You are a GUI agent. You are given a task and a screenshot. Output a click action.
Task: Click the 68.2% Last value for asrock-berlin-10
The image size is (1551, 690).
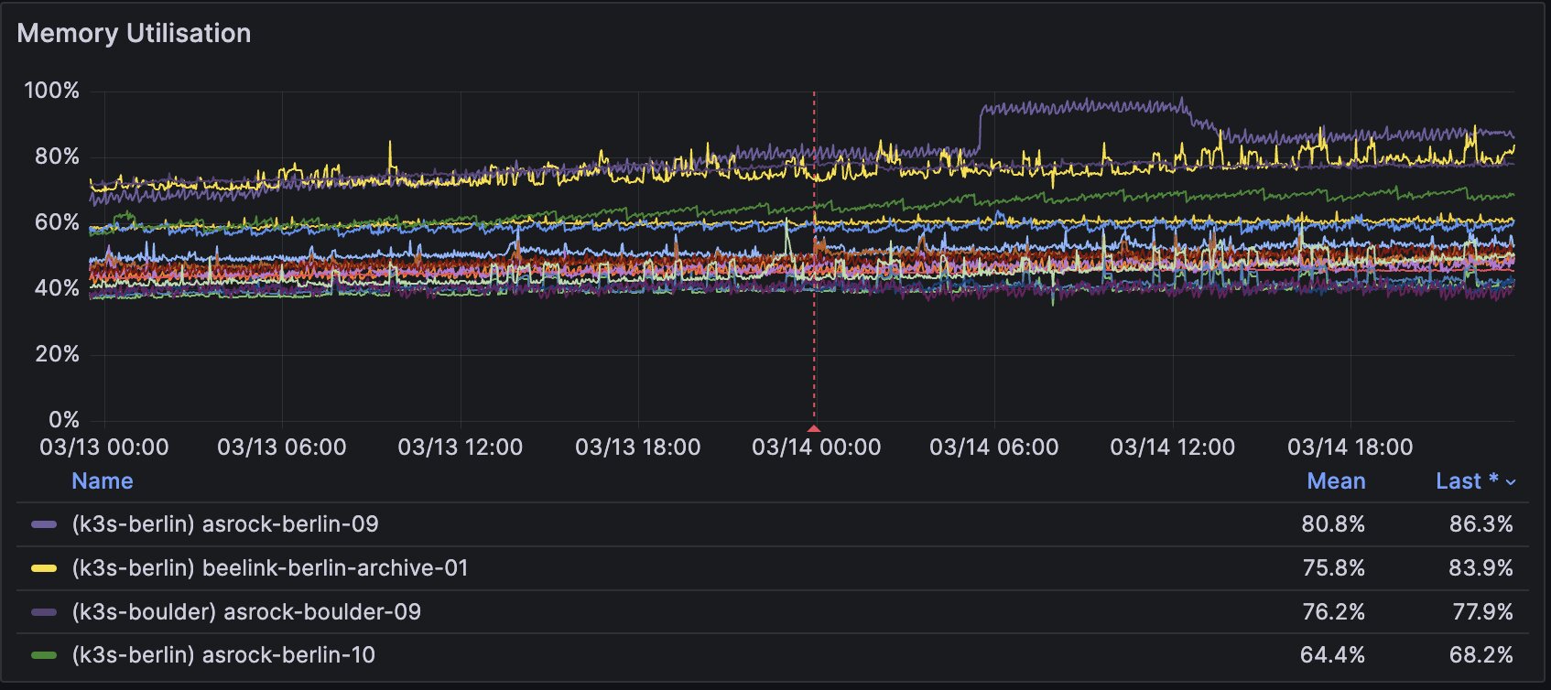[1480, 655]
